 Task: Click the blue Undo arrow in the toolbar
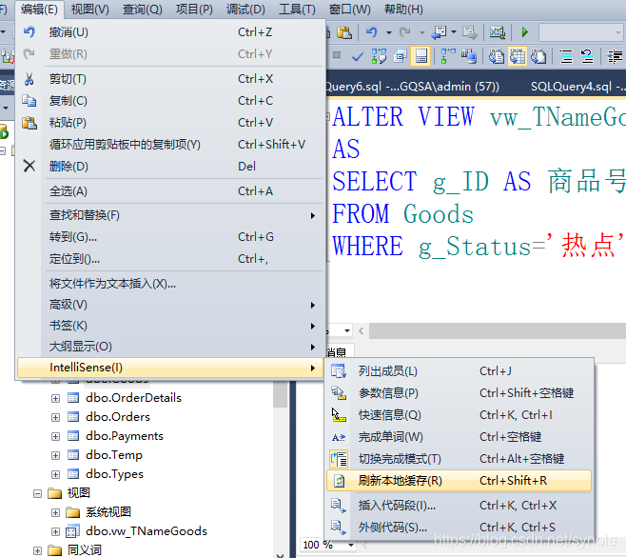point(372,32)
